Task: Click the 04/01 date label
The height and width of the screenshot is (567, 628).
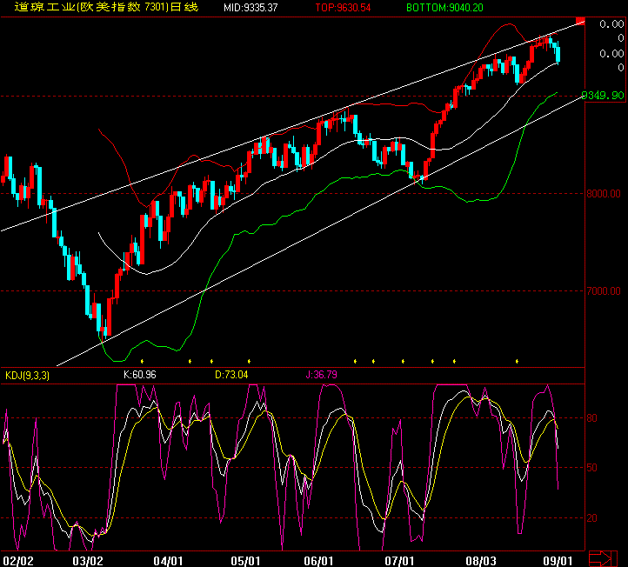Action: (x=168, y=561)
